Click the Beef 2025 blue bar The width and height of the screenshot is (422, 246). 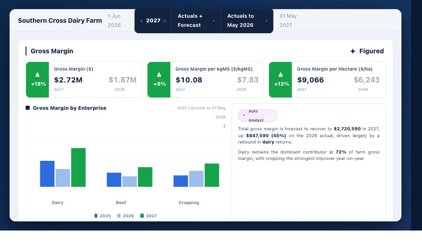pyautogui.click(x=114, y=179)
